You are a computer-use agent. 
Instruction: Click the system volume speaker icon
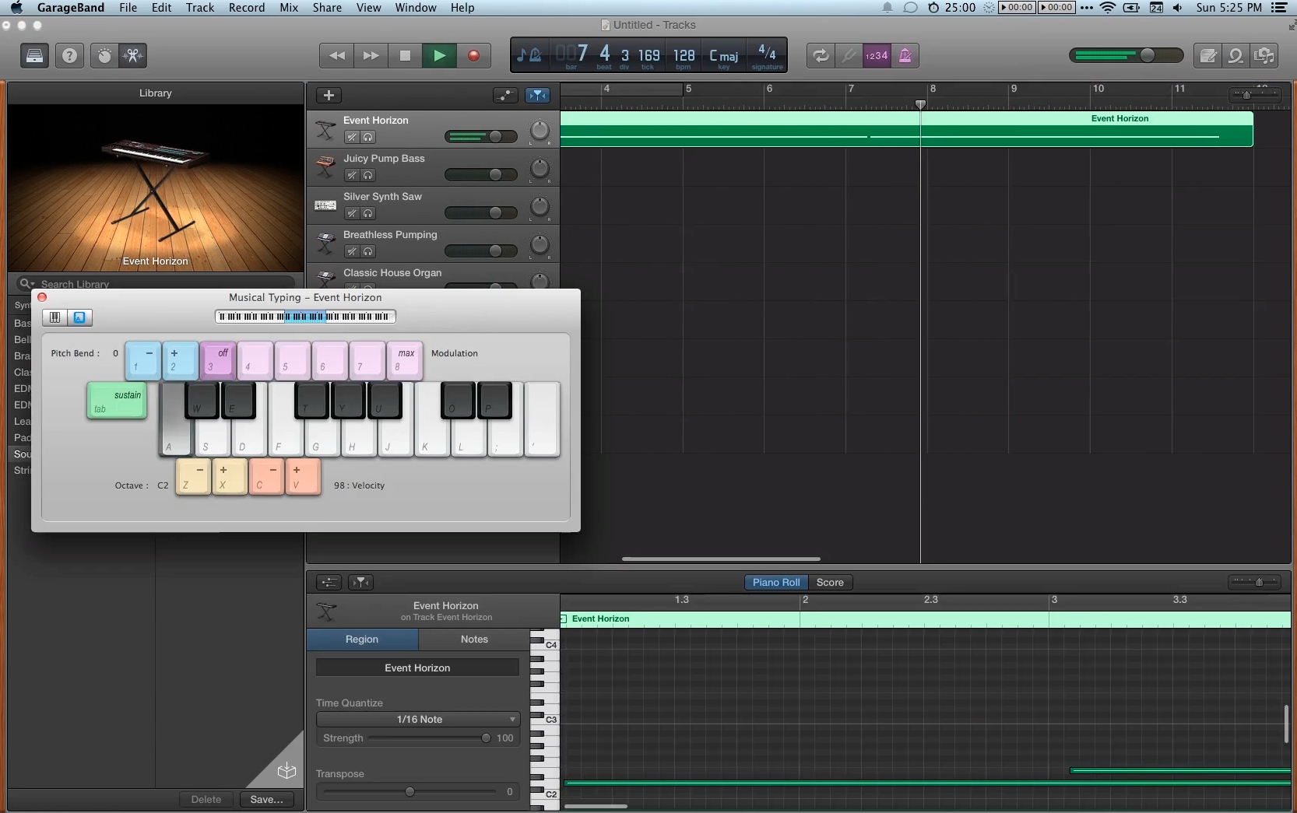click(1177, 7)
